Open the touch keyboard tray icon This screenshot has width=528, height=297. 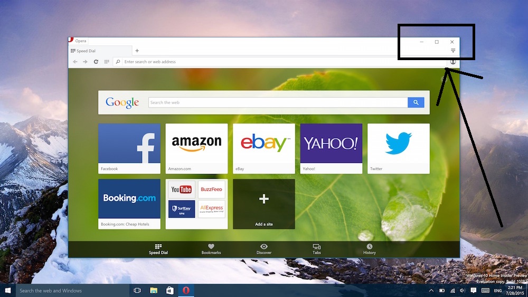coord(485,291)
